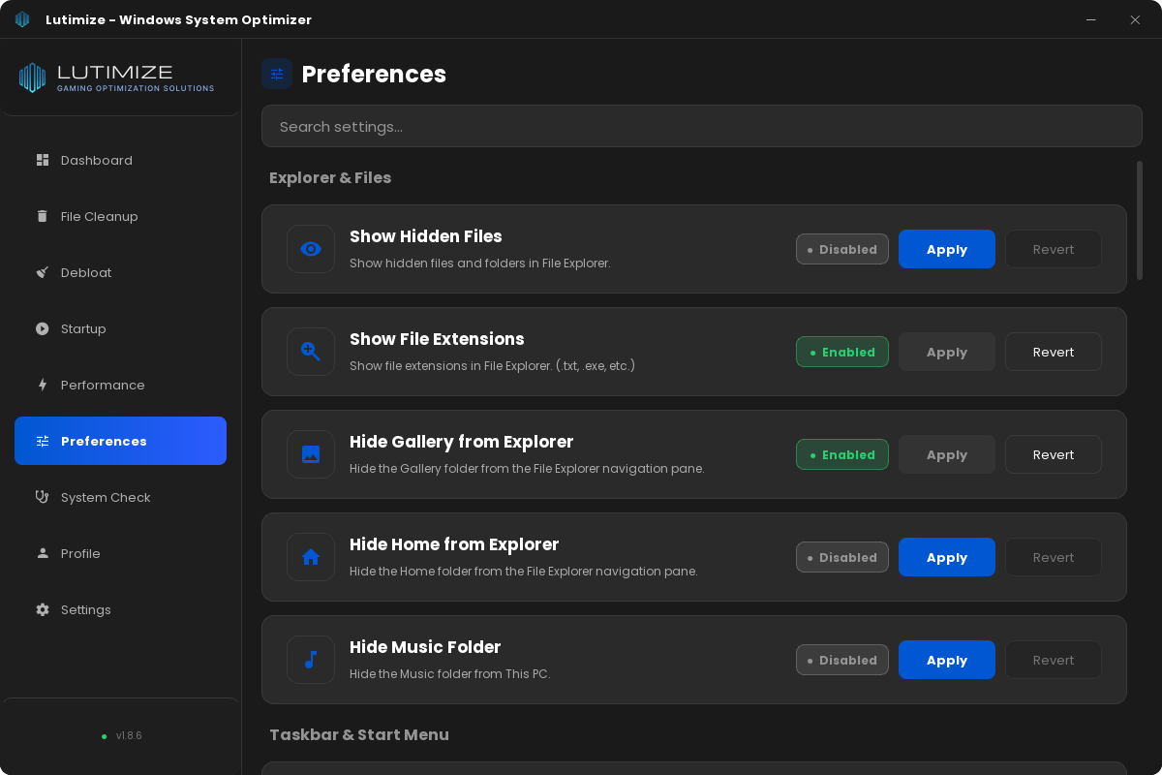Click Enabled status badge for Hide Gallery
This screenshot has width=1162, height=775.
[x=842, y=454]
